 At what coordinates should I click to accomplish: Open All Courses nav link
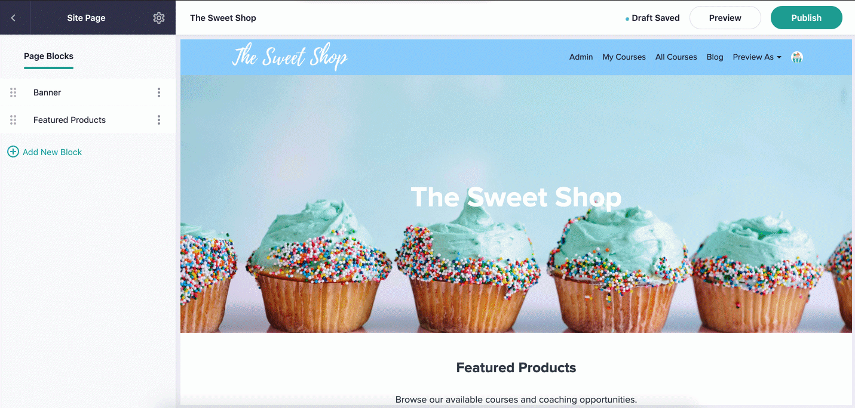tap(676, 57)
